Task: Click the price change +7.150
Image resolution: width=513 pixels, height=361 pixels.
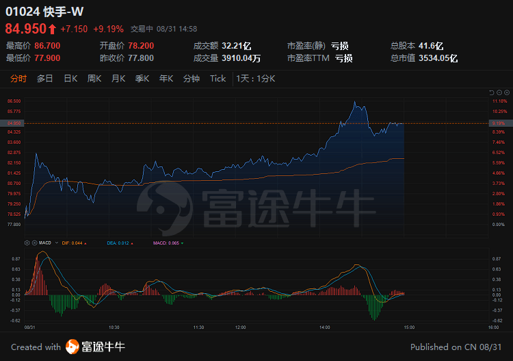Action: (74, 29)
